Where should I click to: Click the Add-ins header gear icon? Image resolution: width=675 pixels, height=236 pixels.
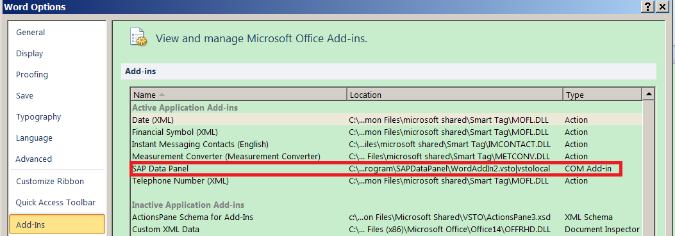point(138,37)
